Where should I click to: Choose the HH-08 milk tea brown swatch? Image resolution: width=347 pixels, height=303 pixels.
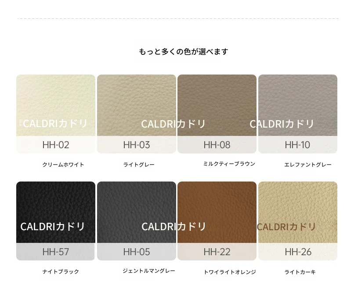tap(217, 114)
